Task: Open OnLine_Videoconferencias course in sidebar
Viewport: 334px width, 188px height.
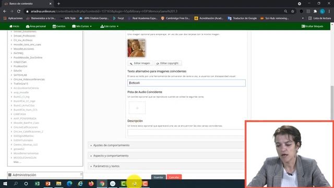Action: pos(29,79)
